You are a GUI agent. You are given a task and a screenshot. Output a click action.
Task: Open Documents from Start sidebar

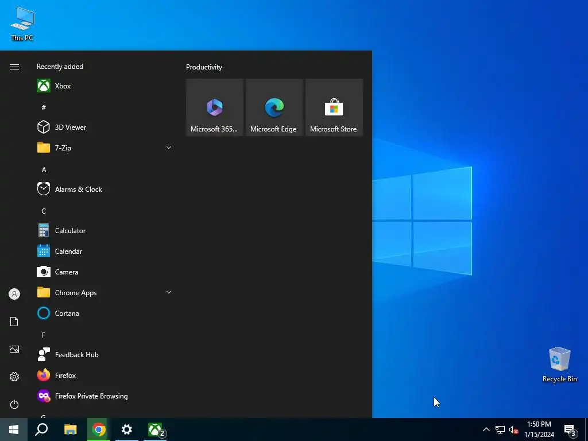coord(14,322)
